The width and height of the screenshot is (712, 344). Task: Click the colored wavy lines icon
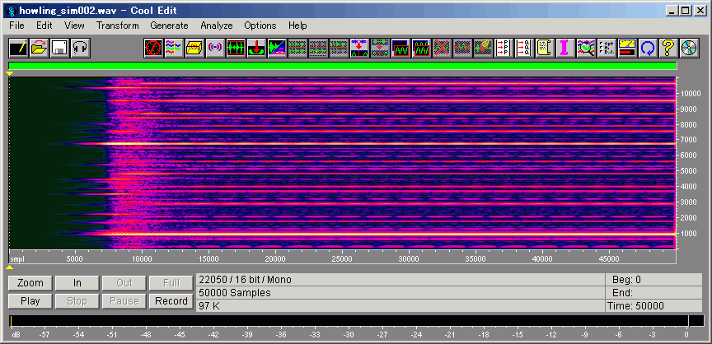click(x=174, y=48)
